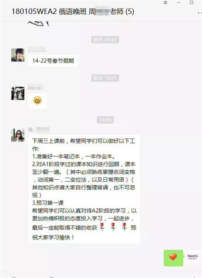
Task: Click blurred sender name above 春节假期 message
Action: pos(37,49)
